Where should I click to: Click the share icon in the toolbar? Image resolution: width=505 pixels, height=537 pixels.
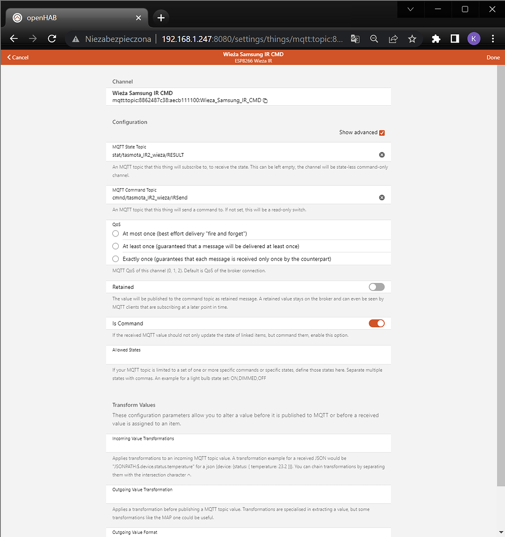coord(393,39)
